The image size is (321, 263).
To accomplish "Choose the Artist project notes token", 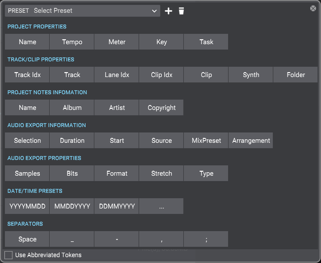I will tap(117, 107).
